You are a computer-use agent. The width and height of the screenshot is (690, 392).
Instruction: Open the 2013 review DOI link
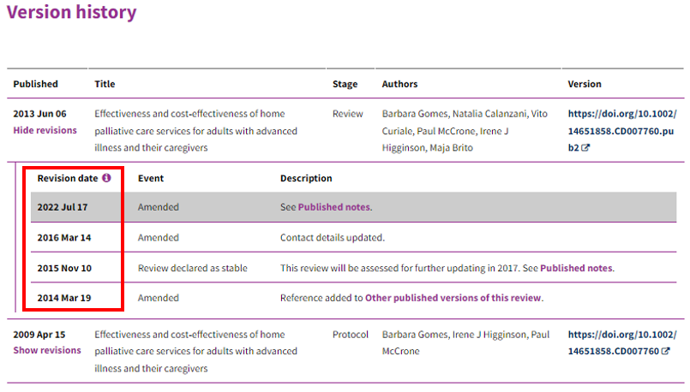point(621,130)
